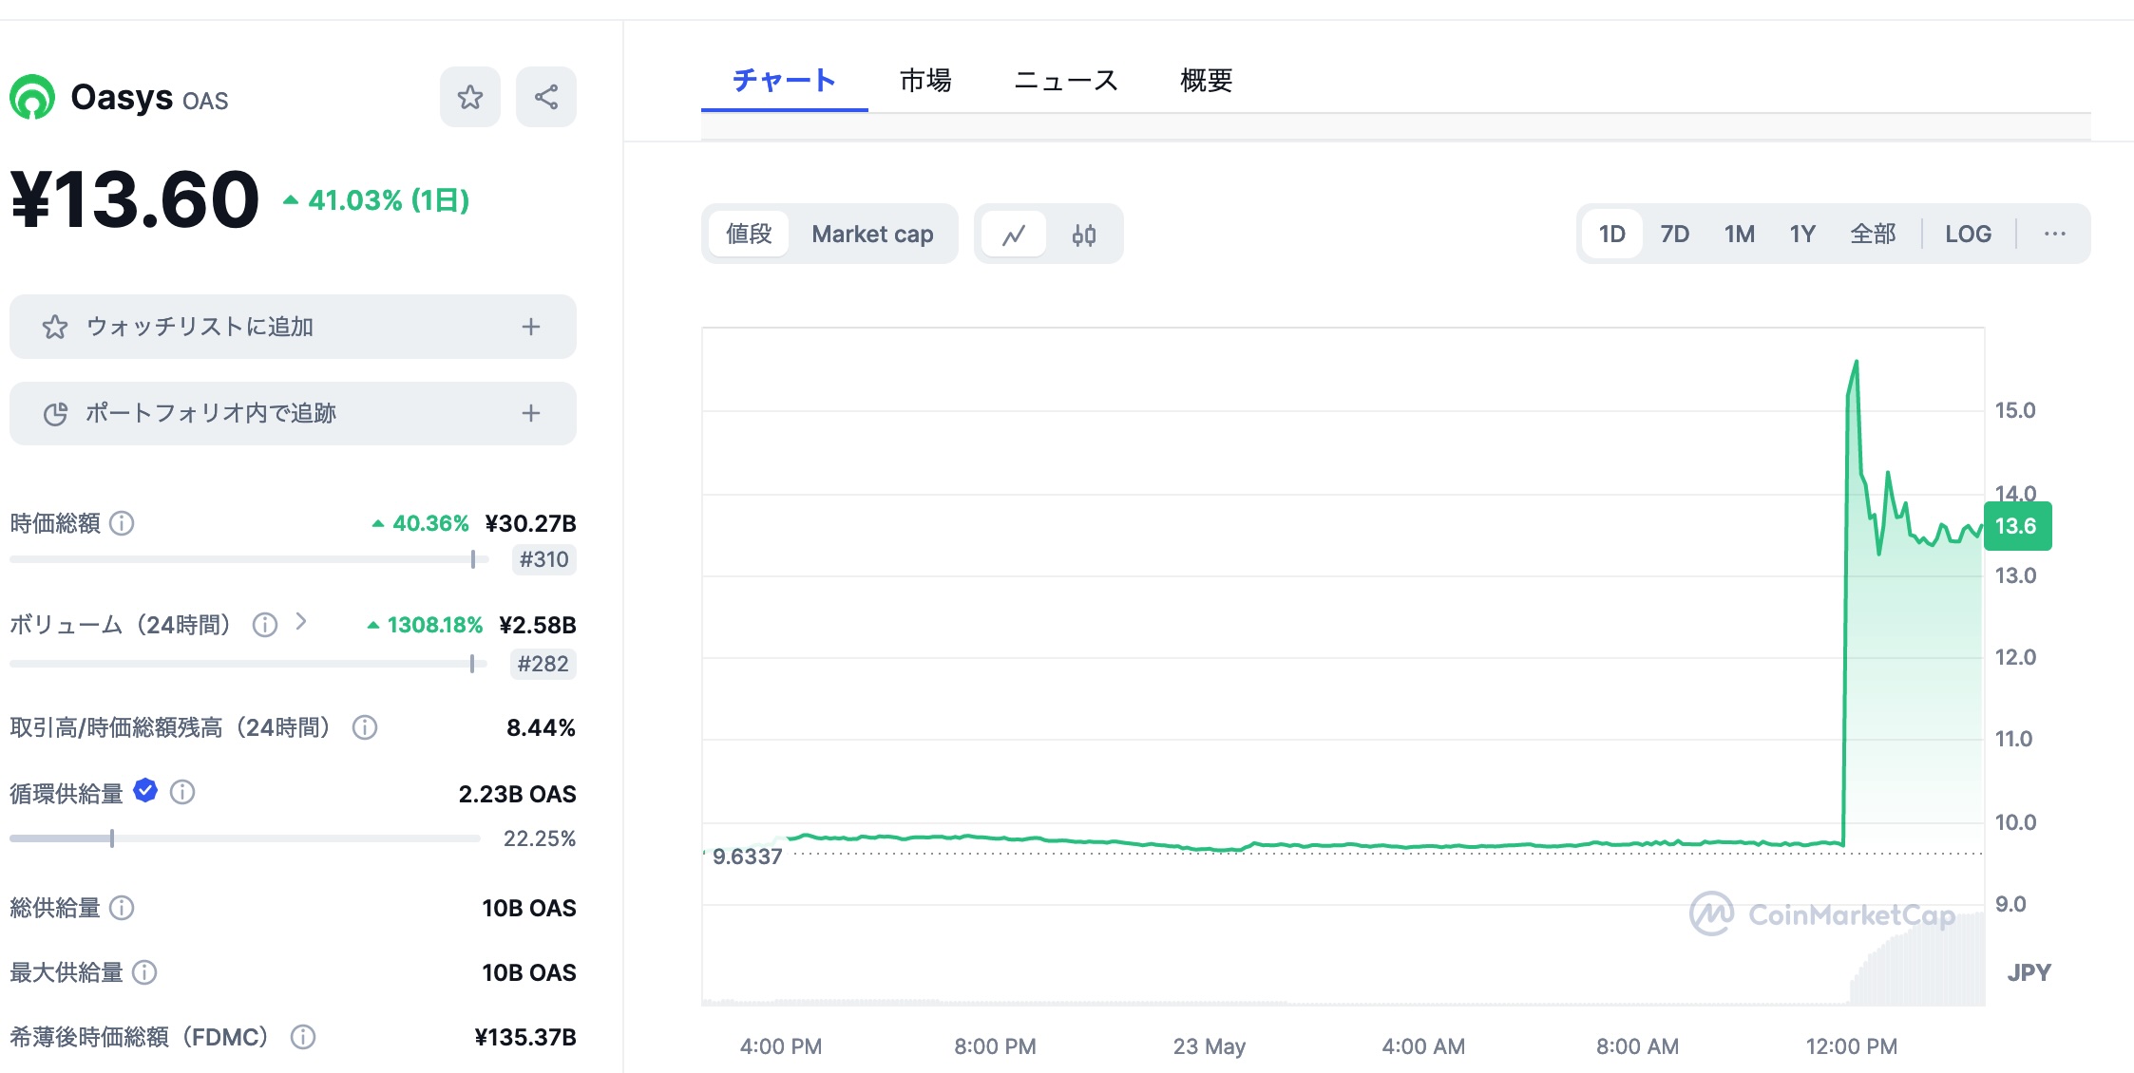This screenshot has height=1073, width=2134.
Task: Click info icon next to 総供給量
Action: pyautogui.click(x=122, y=908)
